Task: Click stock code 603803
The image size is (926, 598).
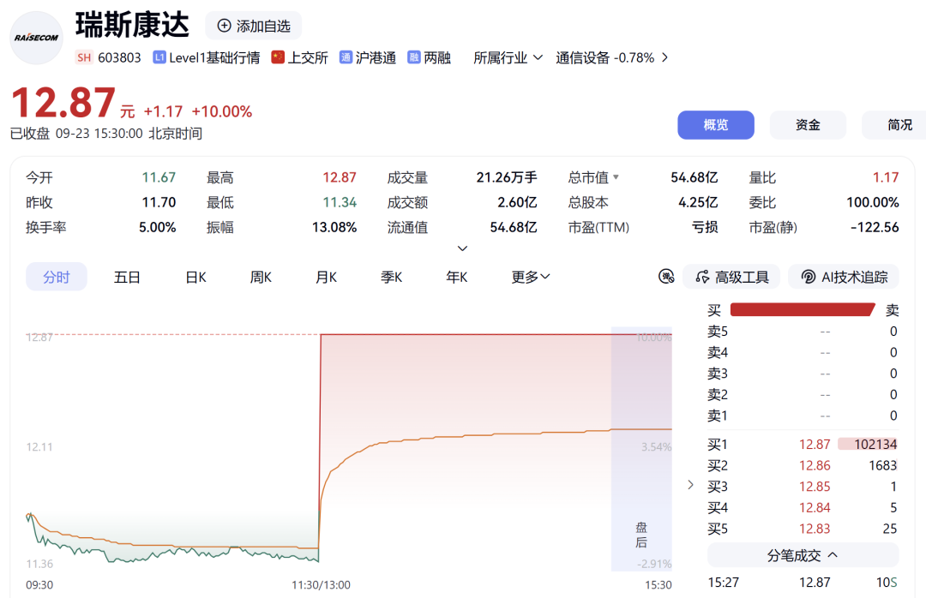Action: pos(119,58)
